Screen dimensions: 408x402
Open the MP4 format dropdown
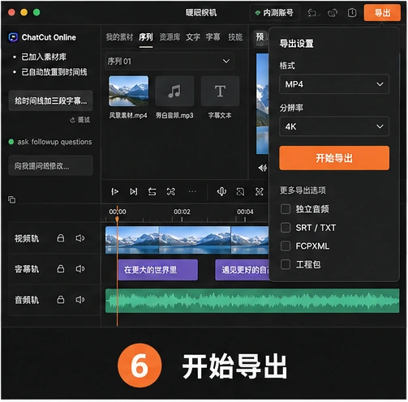click(334, 84)
